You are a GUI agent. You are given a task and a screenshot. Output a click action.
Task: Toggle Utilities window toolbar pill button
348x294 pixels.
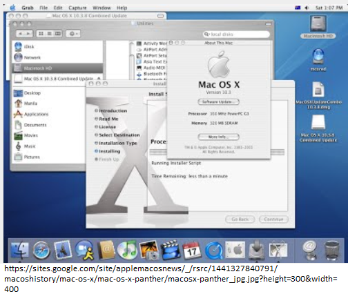[x=268, y=23]
